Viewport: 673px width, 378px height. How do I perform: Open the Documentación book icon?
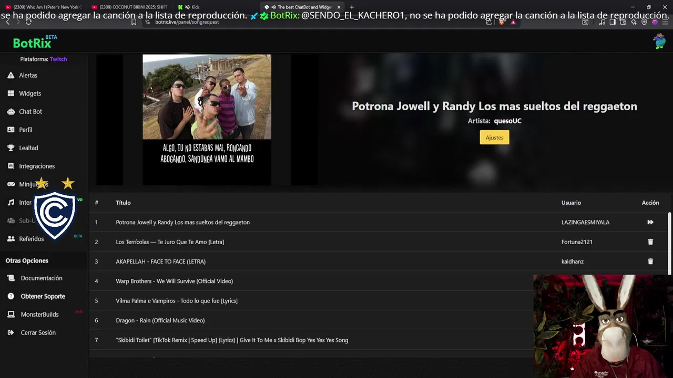[11, 278]
